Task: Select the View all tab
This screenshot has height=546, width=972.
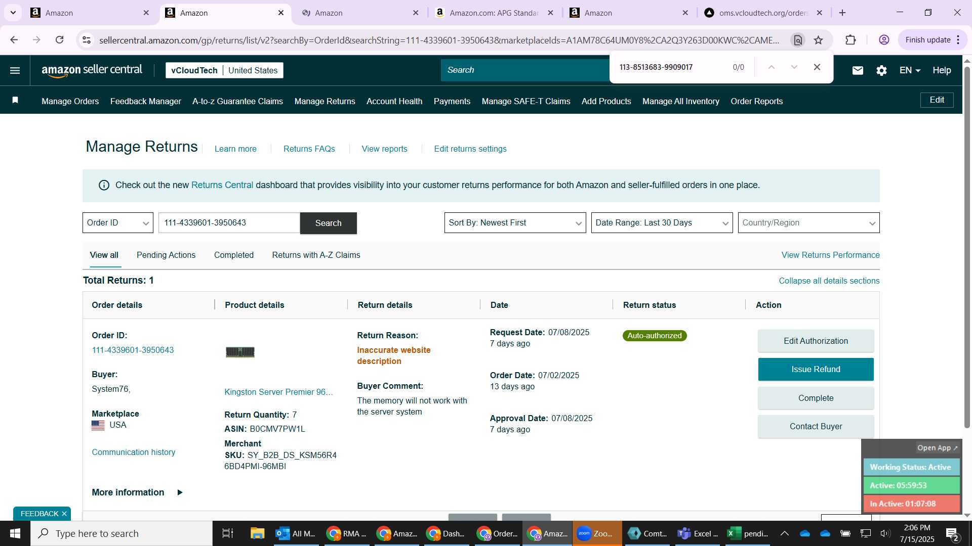Action: click(x=104, y=255)
